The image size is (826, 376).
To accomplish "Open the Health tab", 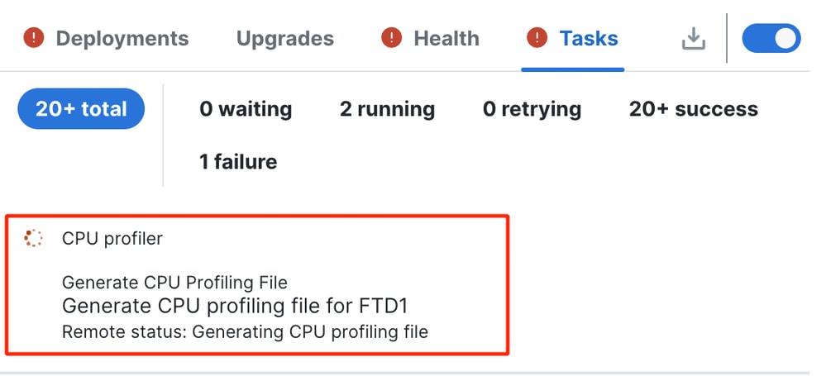I will click(446, 39).
